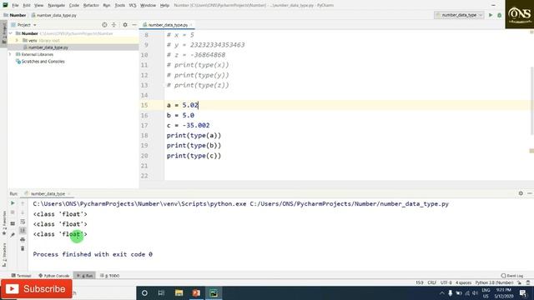Screen dimensions: 534x300
Task: Click the Restore Layout icon in Run panel
Action: pos(13,223)
